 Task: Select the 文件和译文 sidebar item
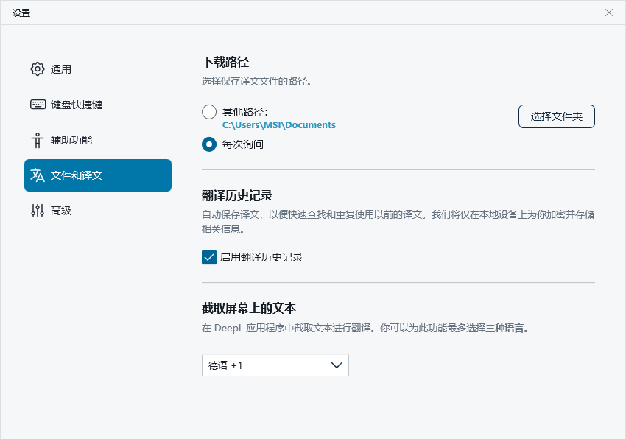97,175
